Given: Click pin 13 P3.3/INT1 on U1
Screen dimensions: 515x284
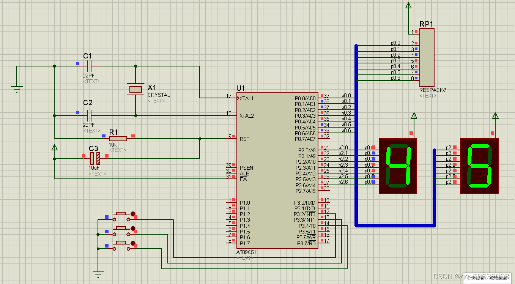Looking at the screenshot, I should point(325,219).
